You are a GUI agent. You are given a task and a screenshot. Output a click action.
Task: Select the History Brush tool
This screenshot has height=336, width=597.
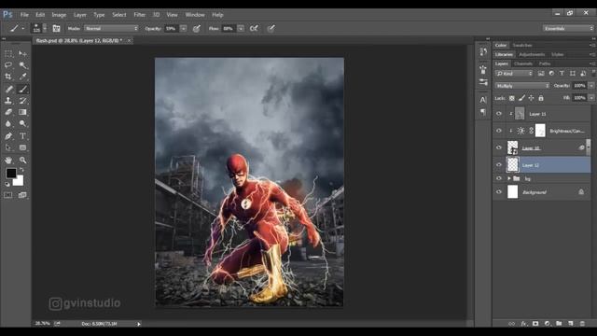(22, 101)
